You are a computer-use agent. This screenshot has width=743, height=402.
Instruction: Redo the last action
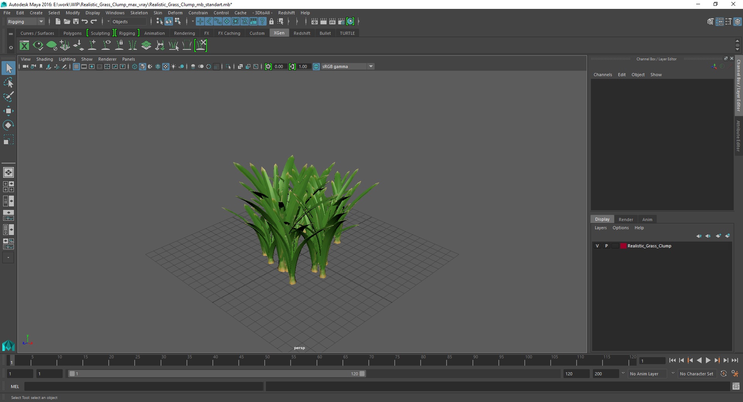point(94,22)
